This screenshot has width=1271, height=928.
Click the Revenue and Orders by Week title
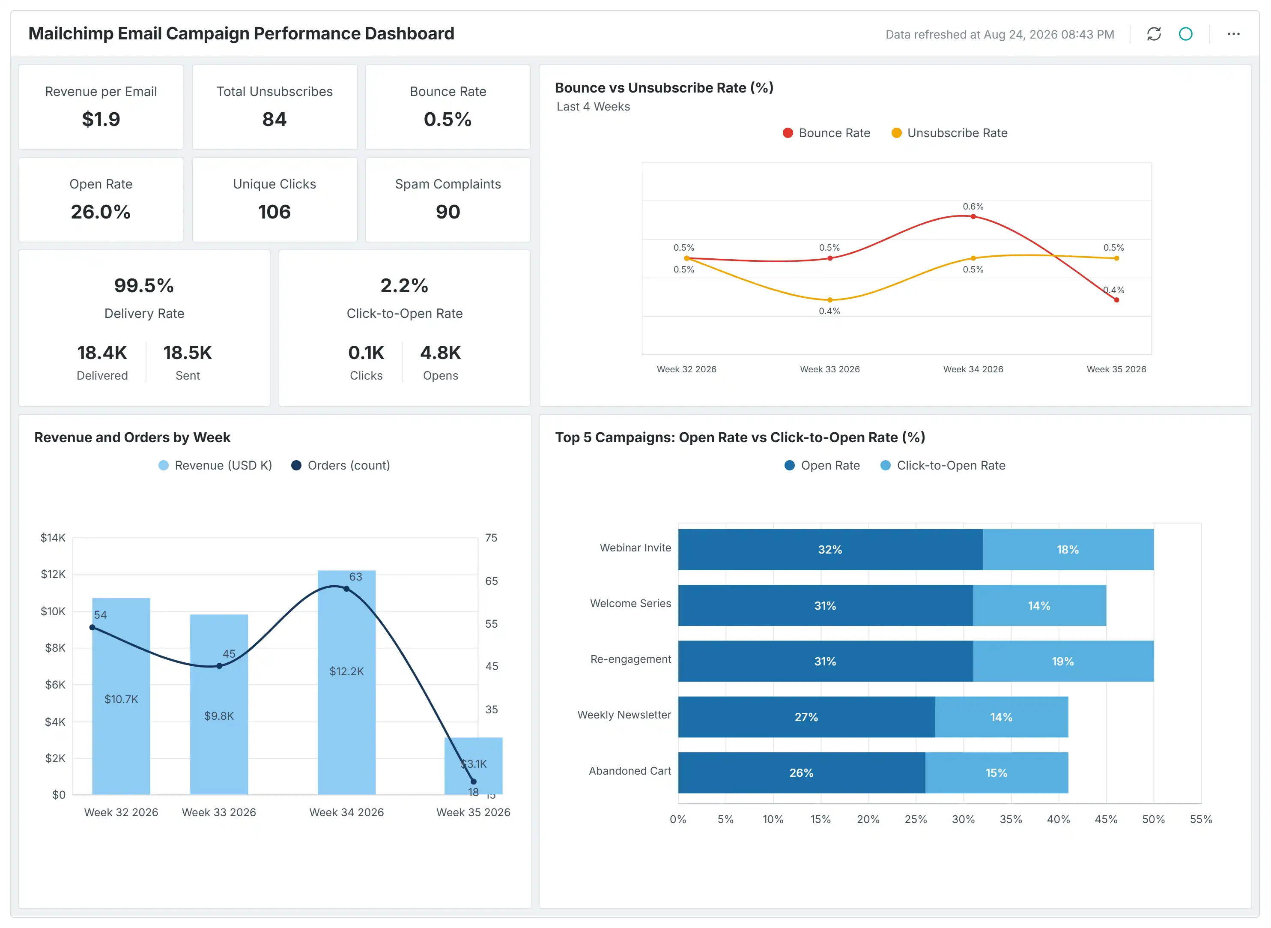(x=132, y=437)
